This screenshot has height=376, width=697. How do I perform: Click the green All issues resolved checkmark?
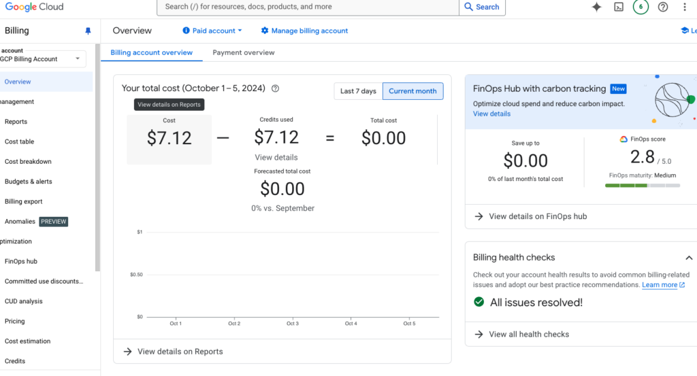coord(479,302)
